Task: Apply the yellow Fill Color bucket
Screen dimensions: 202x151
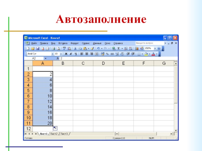Action: pos(146,54)
